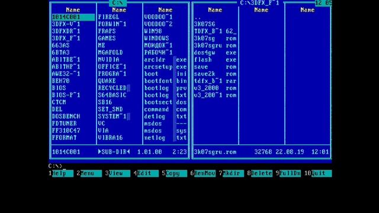Screen dimensions: 379x213
Task: Click the C:\ left panel title
Action: [117, 3]
